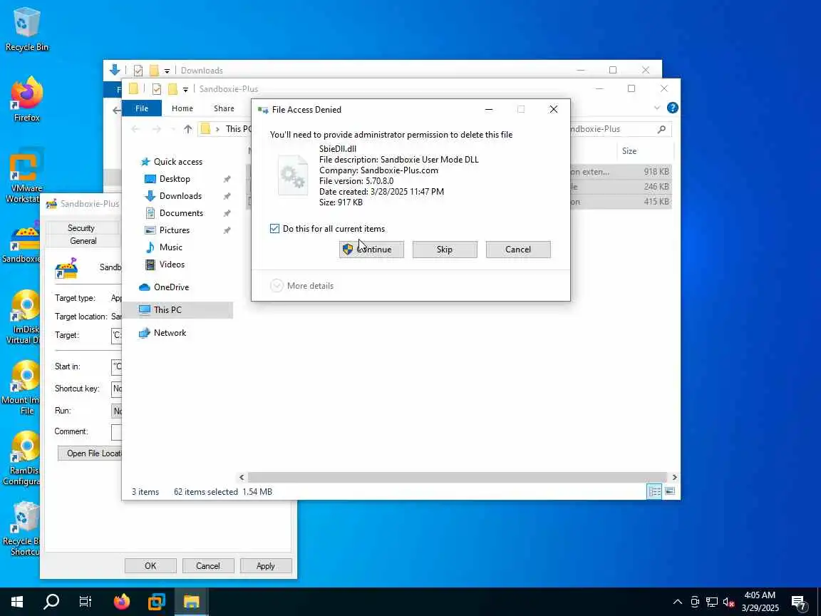Open Recycle Bin desktop icon
This screenshot has width=821, height=616.
[26, 29]
